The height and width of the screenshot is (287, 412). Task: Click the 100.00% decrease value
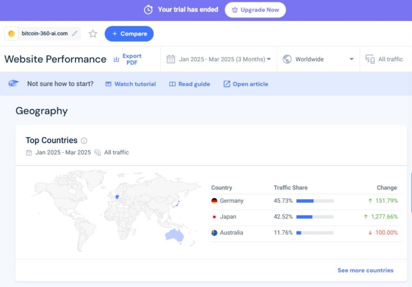pos(386,232)
